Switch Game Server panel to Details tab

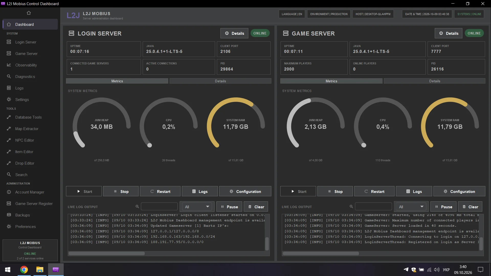(434, 81)
